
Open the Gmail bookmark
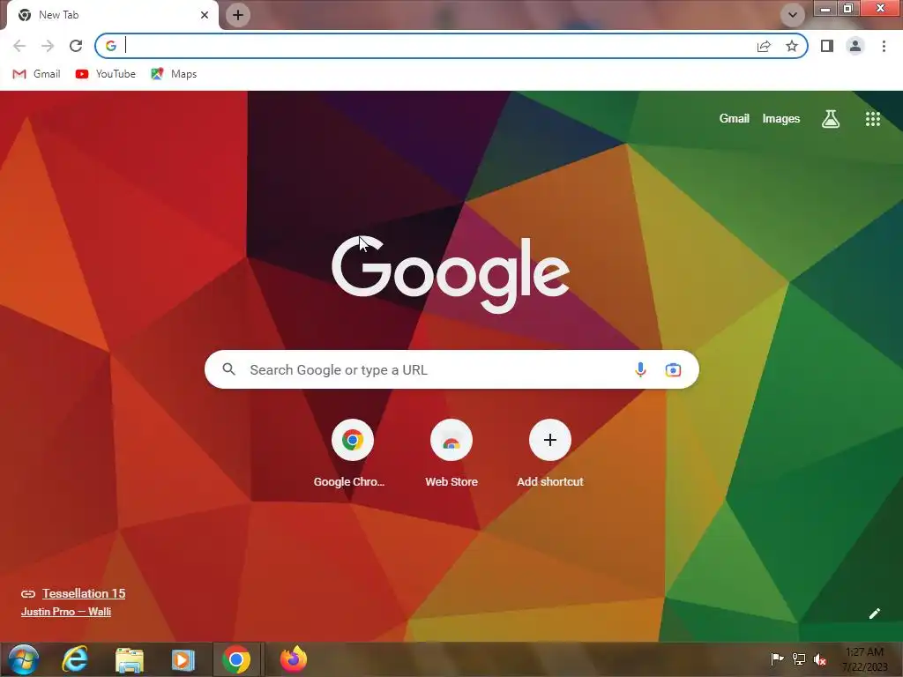click(x=36, y=74)
